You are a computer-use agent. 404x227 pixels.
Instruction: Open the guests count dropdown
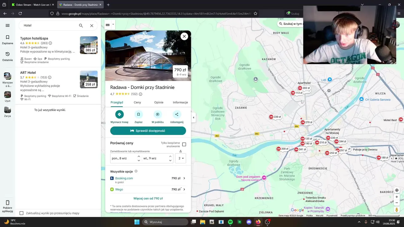(181, 158)
